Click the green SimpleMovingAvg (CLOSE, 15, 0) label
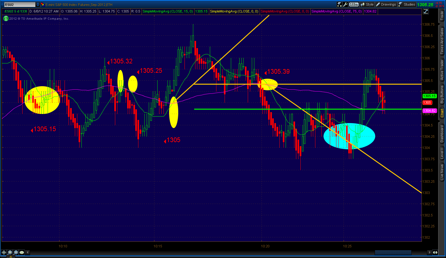 (168, 11)
